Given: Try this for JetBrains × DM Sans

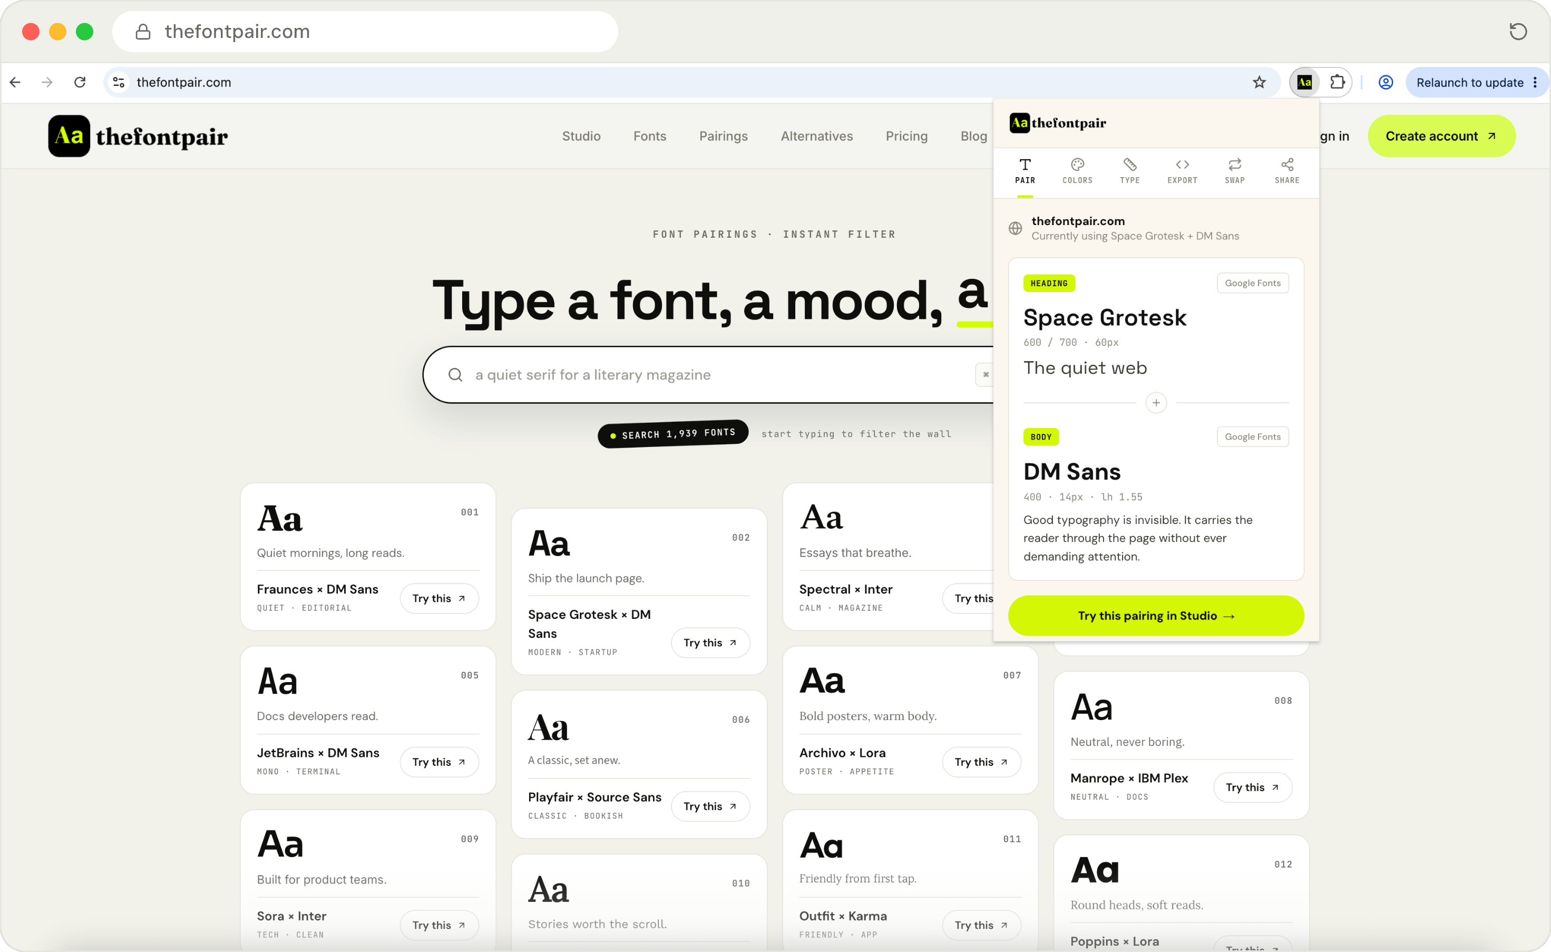Looking at the screenshot, I should (x=438, y=762).
